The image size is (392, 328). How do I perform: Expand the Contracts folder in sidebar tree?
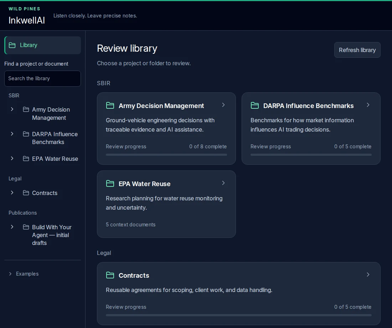coord(12,193)
